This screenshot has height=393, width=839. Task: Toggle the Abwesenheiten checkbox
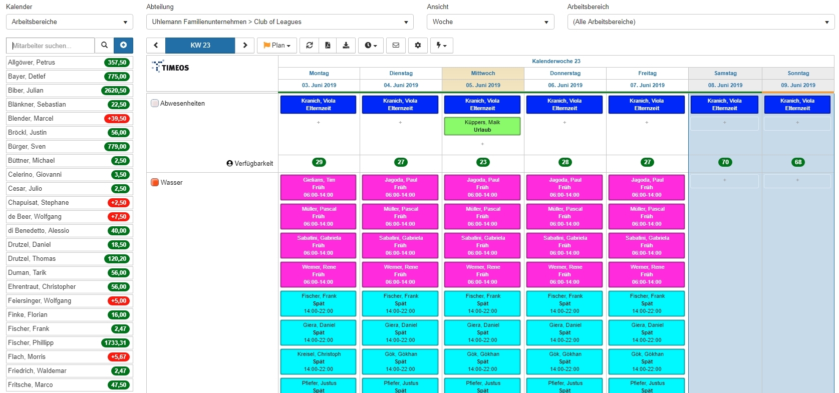click(x=155, y=103)
